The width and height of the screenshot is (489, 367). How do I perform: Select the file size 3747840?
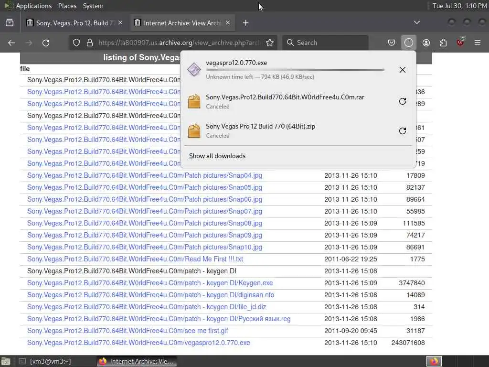[412, 283]
